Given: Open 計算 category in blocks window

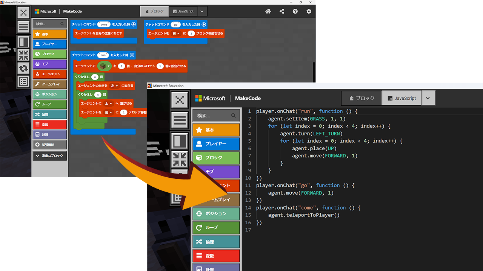Looking at the screenshot, I should point(49,134).
